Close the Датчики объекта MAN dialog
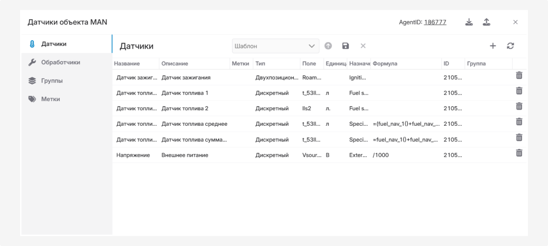Screen dimensions: 548x246 click(515, 22)
